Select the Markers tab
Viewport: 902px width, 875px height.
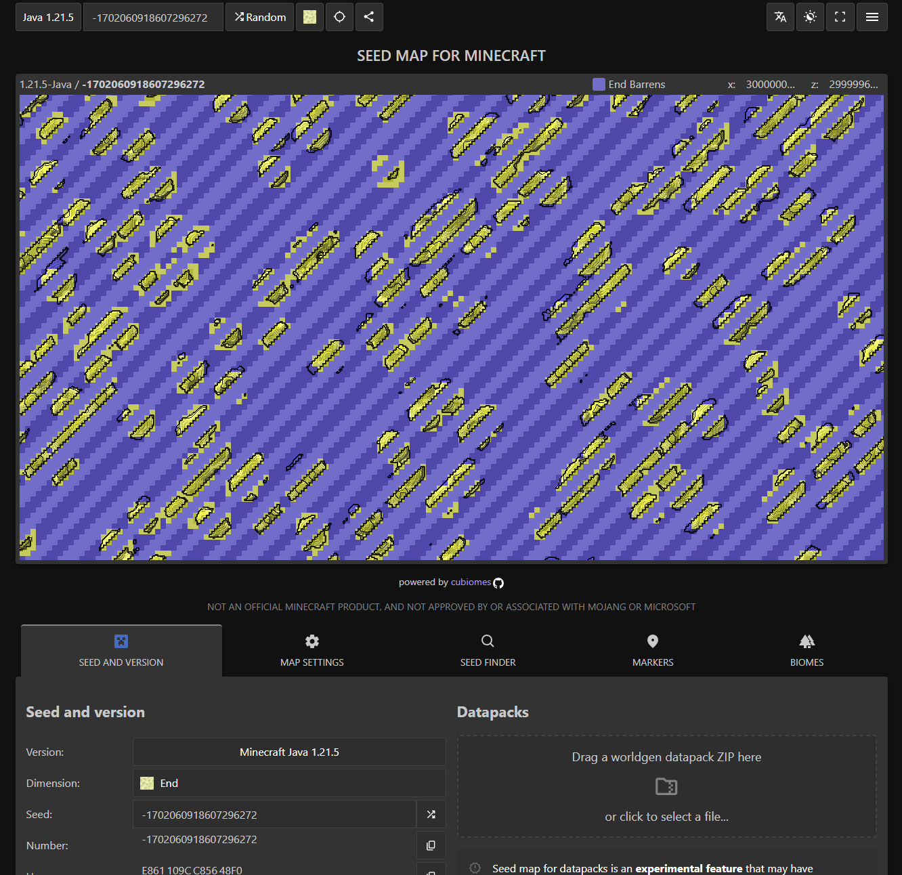click(x=652, y=651)
